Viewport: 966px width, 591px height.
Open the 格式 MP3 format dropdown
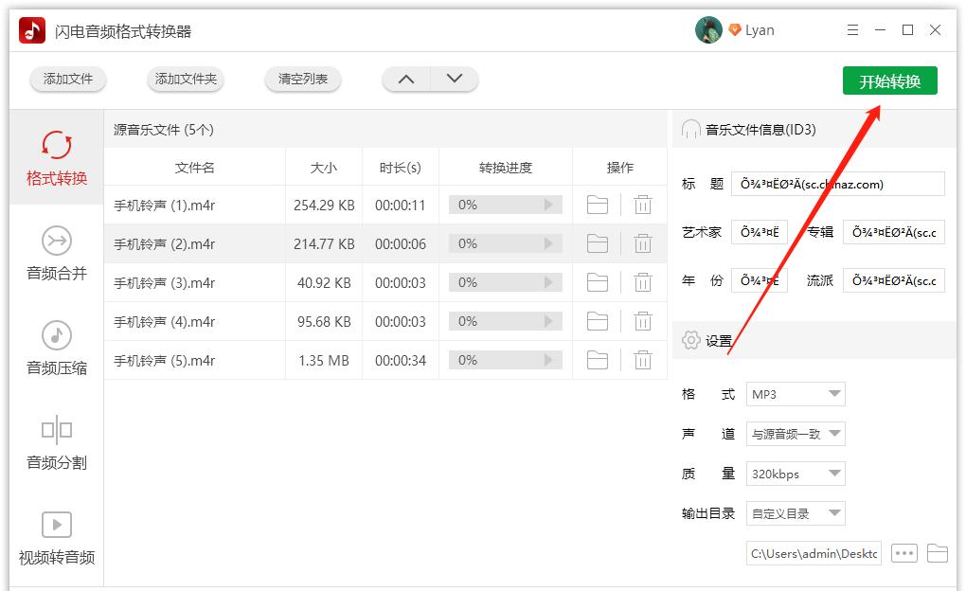pos(796,393)
